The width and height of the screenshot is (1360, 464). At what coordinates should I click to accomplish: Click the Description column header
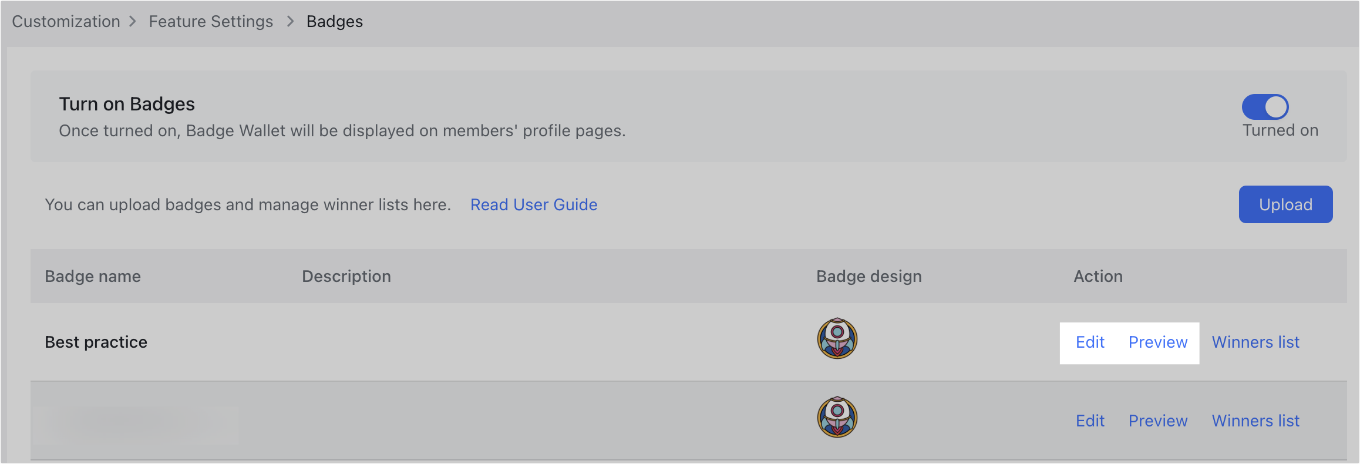[x=346, y=276]
